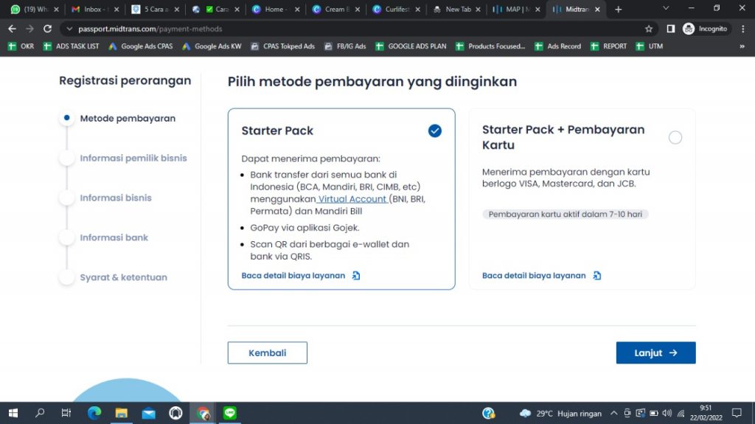
Task: Open the ADS TASK LIST bookmark
Action: (71, 46)
